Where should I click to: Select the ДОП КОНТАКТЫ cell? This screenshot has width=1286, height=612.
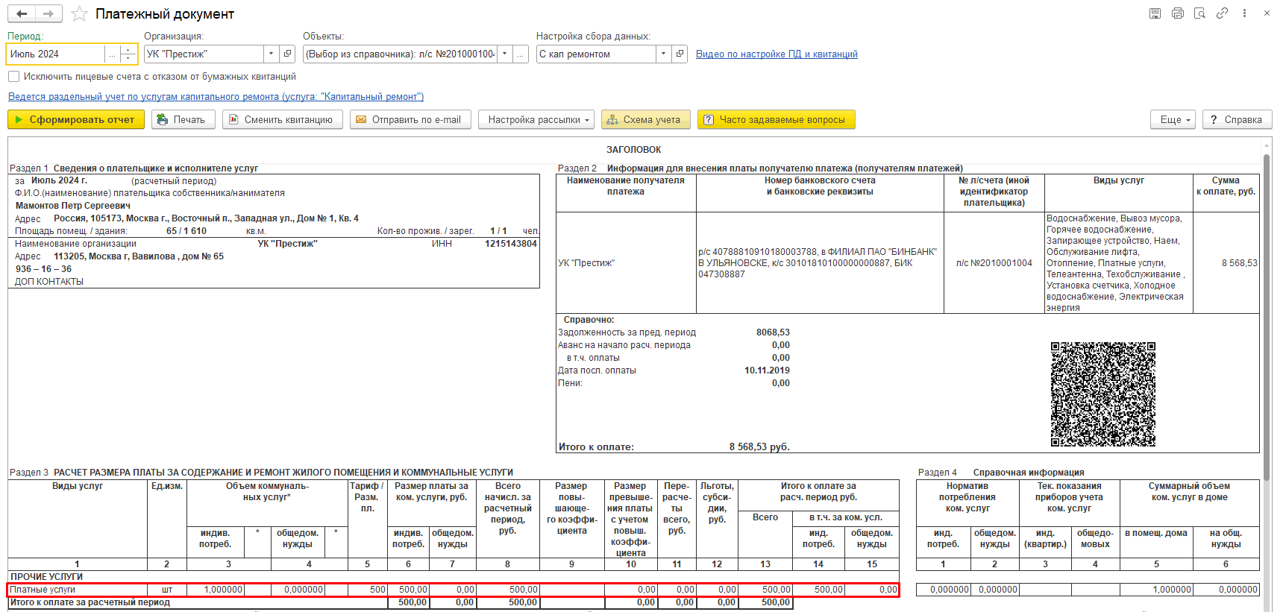point(49,282)
